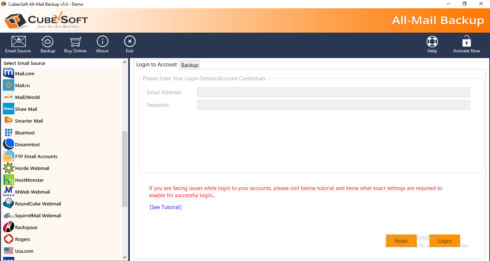Choose the DreamHost email source

pos(27,144)
